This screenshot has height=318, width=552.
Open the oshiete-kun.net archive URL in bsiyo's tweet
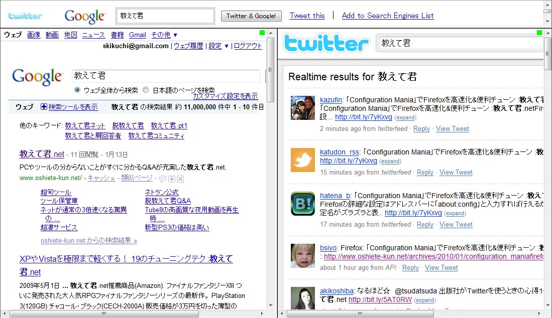[434, 256]
